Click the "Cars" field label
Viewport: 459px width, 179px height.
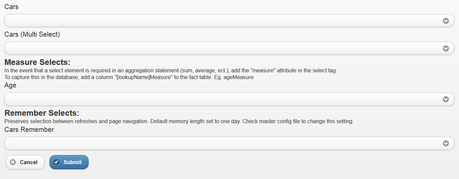11,7
